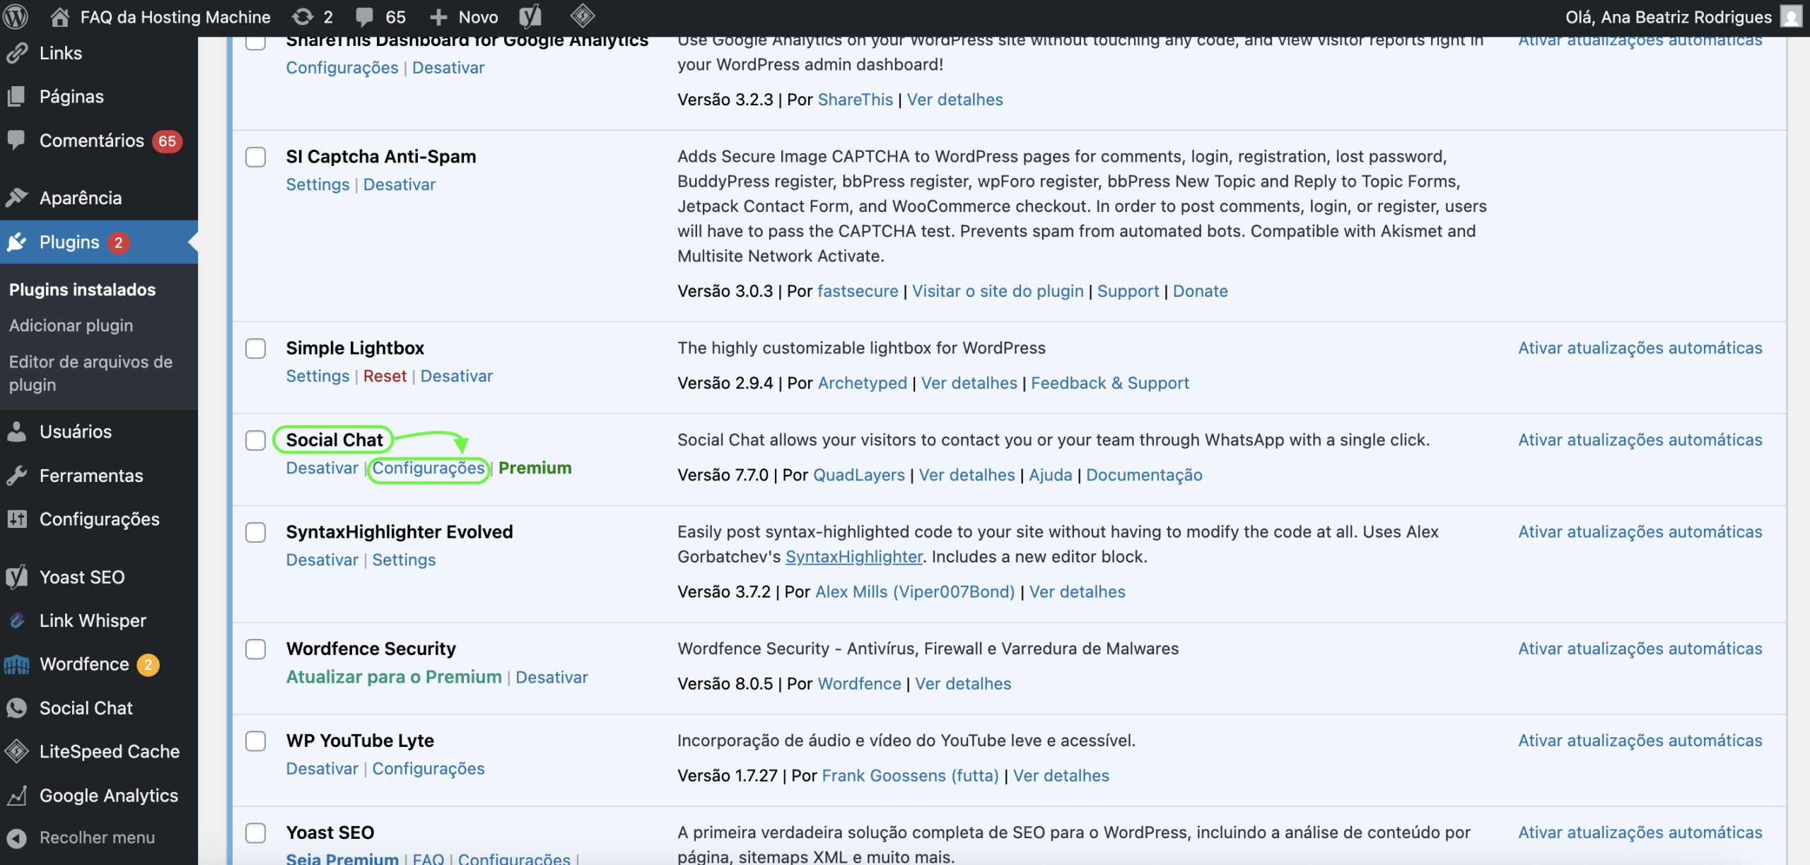The image size is (1810, 865).
Task: Open Alex Mills (Viper007Bond) author link
Action: (915, 592)
